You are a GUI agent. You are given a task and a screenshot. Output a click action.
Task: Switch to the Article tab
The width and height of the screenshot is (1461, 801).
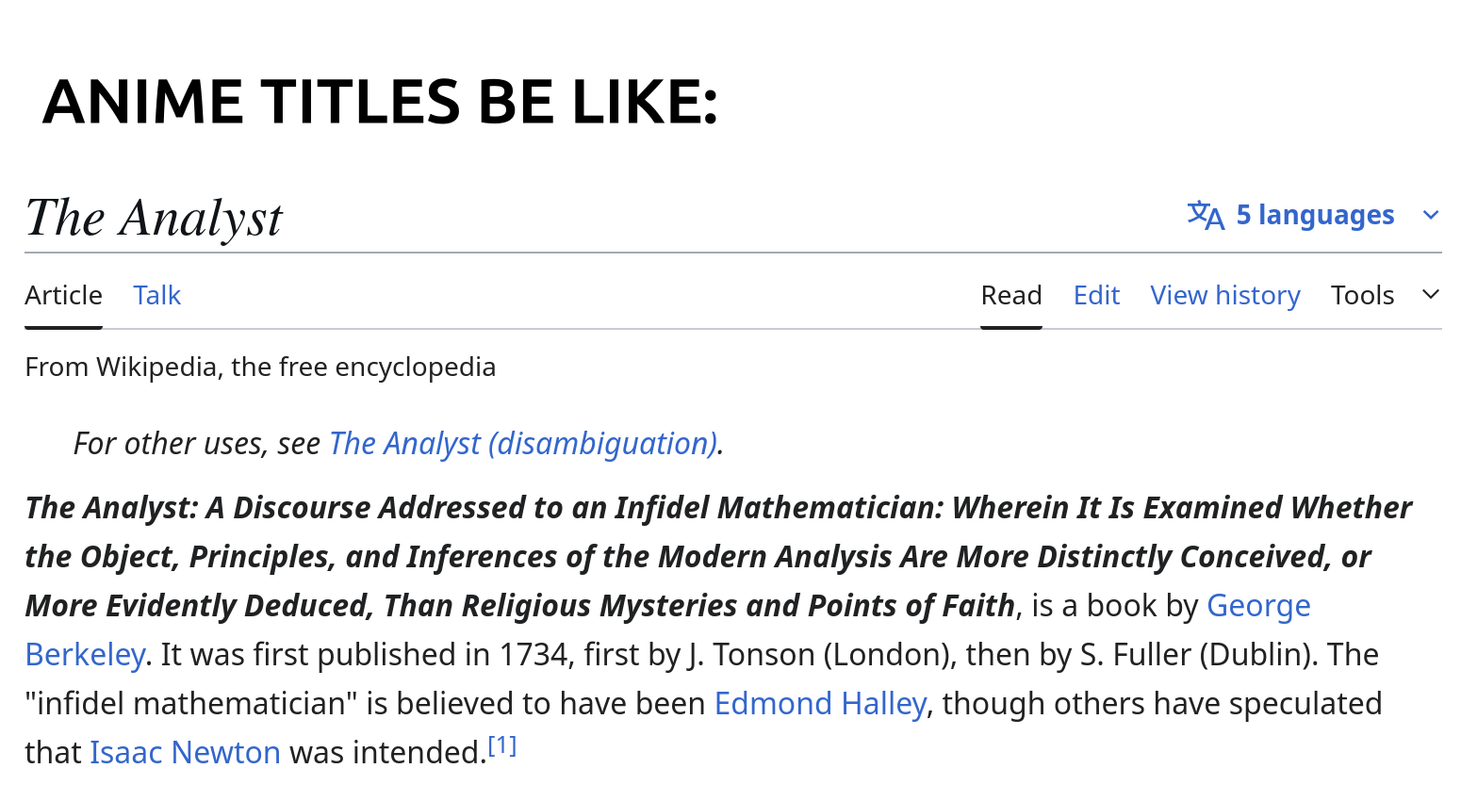point(63,296)
